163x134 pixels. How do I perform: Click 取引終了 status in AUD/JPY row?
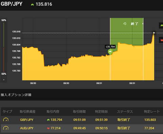[x=124, y=128]
